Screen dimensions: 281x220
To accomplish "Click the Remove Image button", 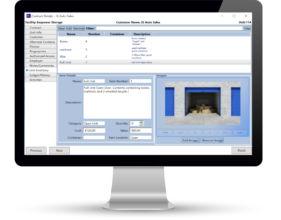I will click(x=213, y=140).
